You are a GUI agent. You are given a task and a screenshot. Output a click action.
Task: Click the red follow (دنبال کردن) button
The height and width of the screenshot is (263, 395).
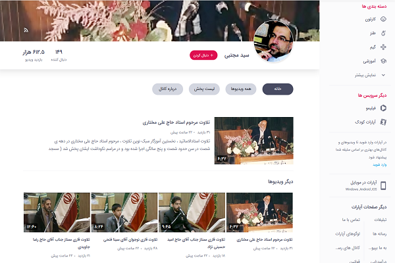tap(203, 55)
